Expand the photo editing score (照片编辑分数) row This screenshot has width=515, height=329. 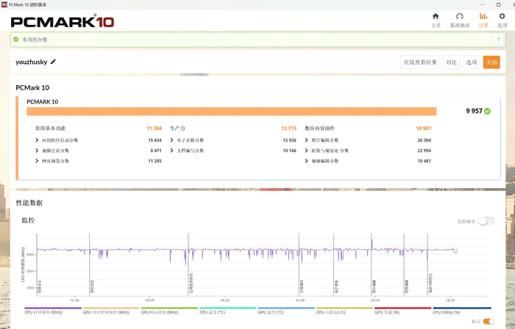pos(306,140)
